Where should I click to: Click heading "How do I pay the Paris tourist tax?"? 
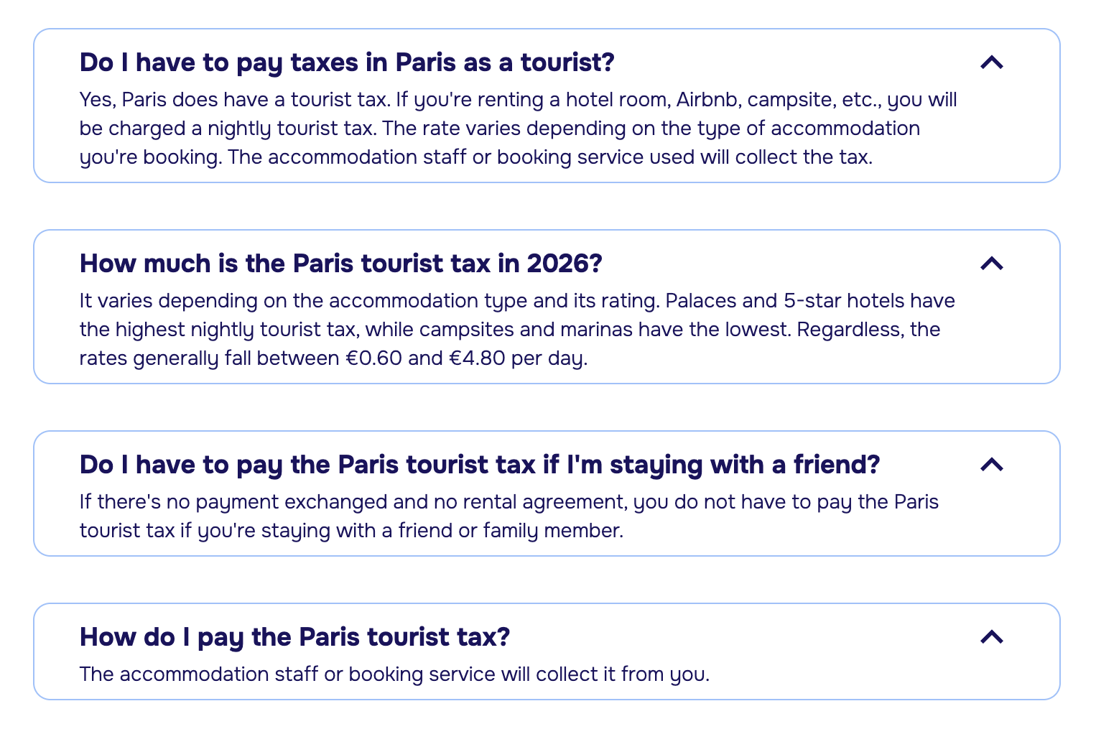click(294, 637)
